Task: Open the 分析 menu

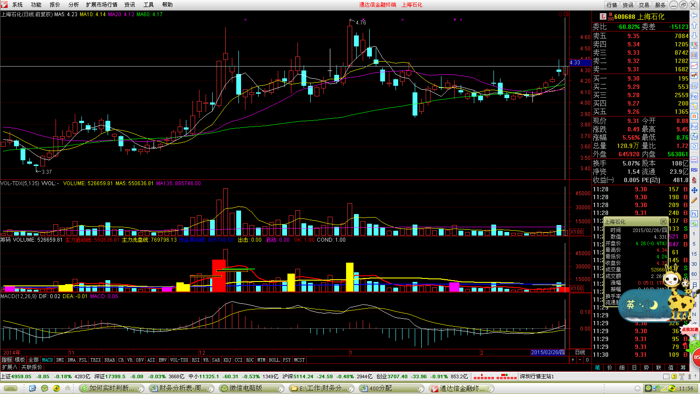Action: pos(74,5)
